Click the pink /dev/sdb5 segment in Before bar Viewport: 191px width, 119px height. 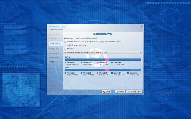tap(106, 59)
